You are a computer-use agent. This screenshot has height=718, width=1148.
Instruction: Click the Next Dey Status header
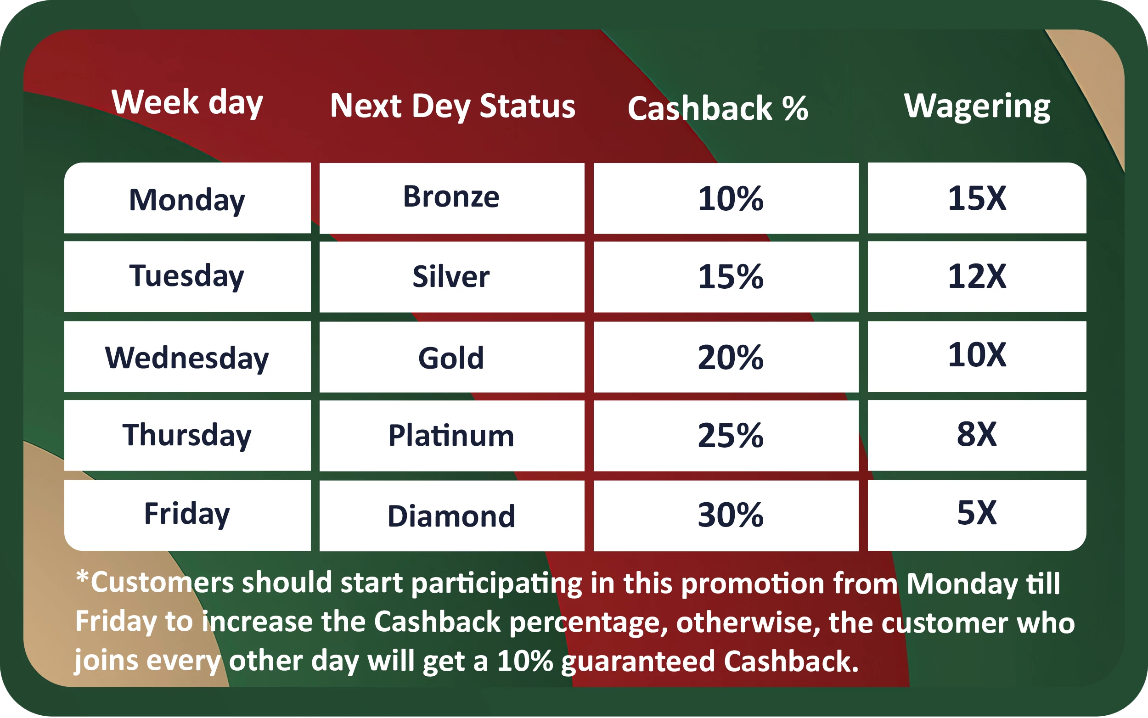click(x=452, y=106)
